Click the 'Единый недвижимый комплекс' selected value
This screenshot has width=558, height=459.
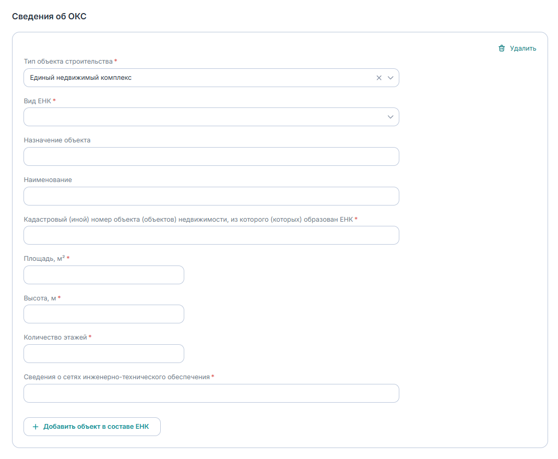(81, 78)
